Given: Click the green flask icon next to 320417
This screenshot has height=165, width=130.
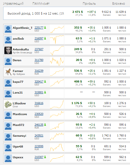Looking at the screenshot, I should [x=45, y=81].
